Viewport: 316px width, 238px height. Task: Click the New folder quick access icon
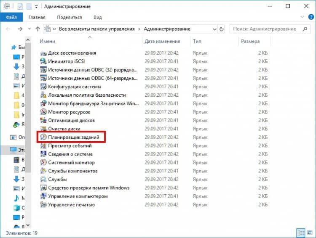pos(29,7)
